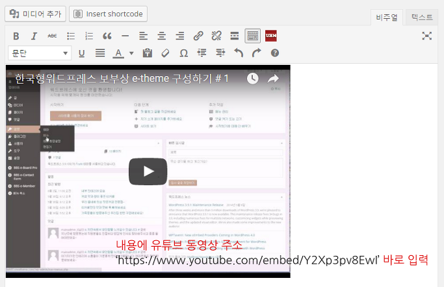444x287 pixels.
Task: Toggle the toolbar kitchen sink
Action: (x=253, y=36)
